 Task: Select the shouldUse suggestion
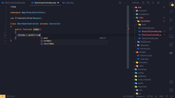(x=74, y=44)
